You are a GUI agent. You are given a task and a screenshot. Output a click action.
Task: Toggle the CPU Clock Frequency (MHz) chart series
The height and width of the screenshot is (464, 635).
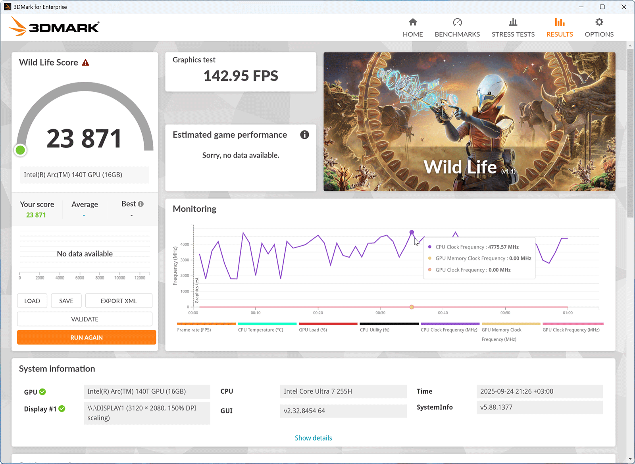(450, 327)
